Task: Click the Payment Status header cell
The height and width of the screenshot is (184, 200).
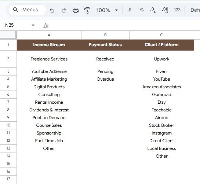Action: pos(105,45)
